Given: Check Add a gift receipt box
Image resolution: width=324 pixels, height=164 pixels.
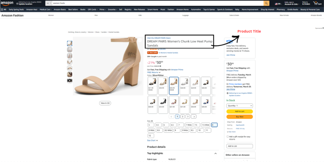Looking at the screenshot, I should click(x=227, y=136).
